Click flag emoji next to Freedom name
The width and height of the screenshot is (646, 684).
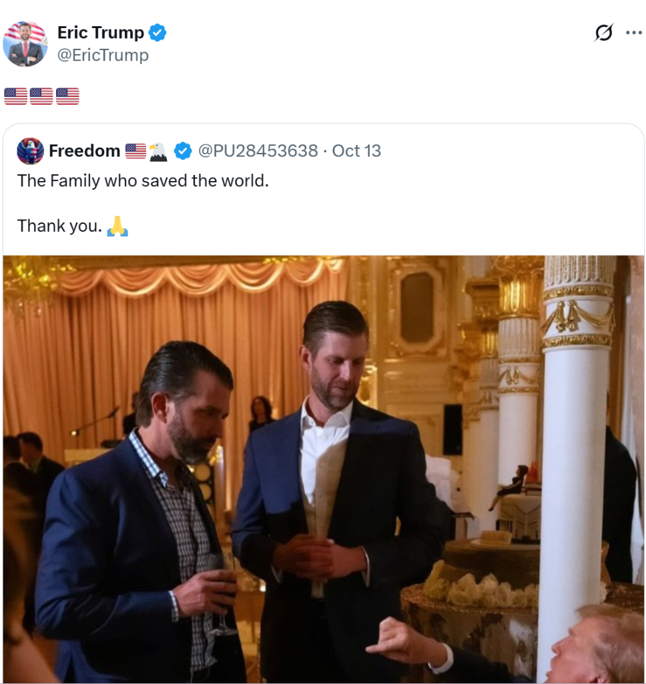click(x=135, y=151)
